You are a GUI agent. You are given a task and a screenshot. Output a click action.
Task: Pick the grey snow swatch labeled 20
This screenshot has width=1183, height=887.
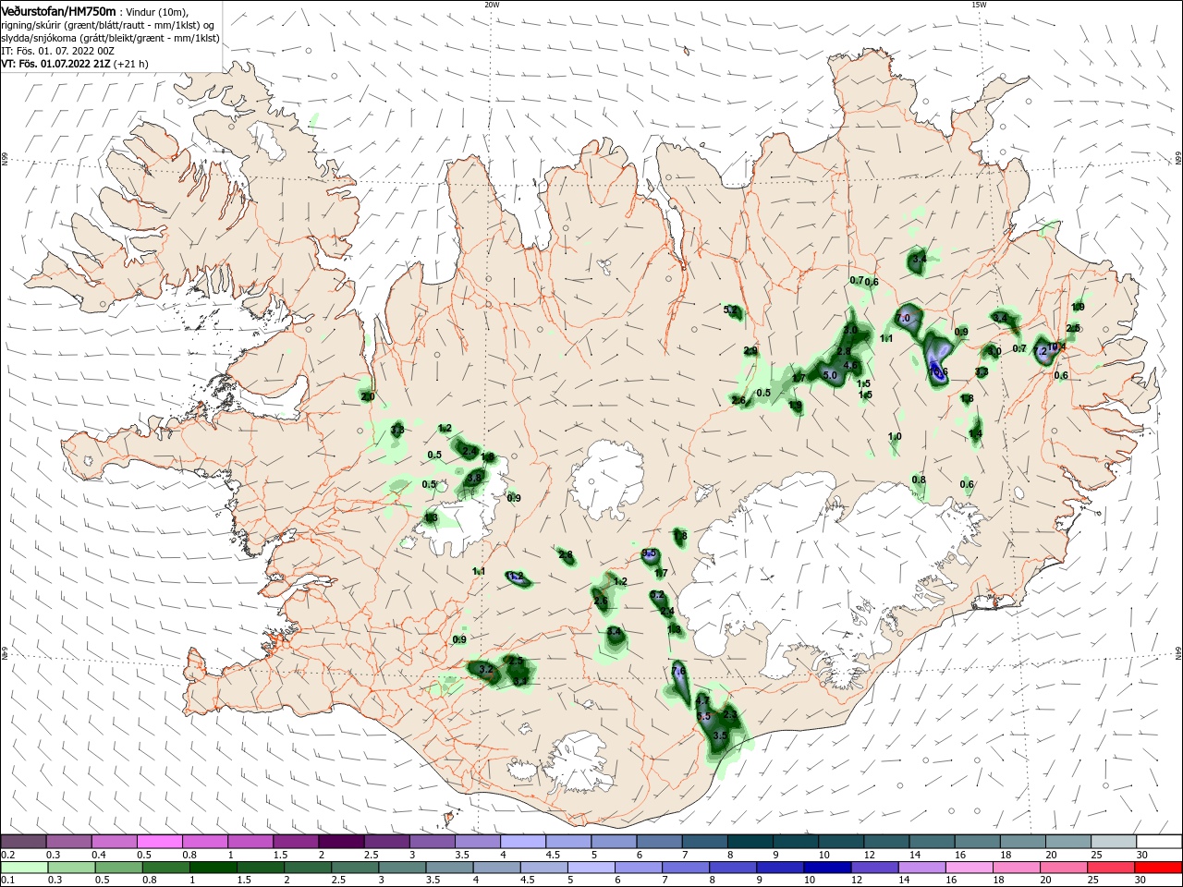pyautogui.click(x=1068, y=841)
